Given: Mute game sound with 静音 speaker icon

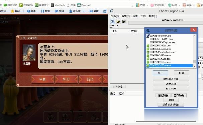Looking at the screenshot, I should coord(91,11).
